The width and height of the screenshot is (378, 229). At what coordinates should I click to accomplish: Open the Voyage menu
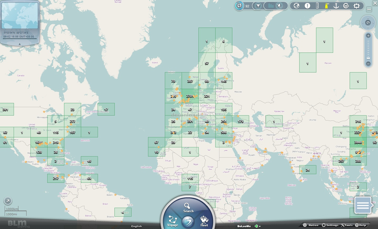172,221
